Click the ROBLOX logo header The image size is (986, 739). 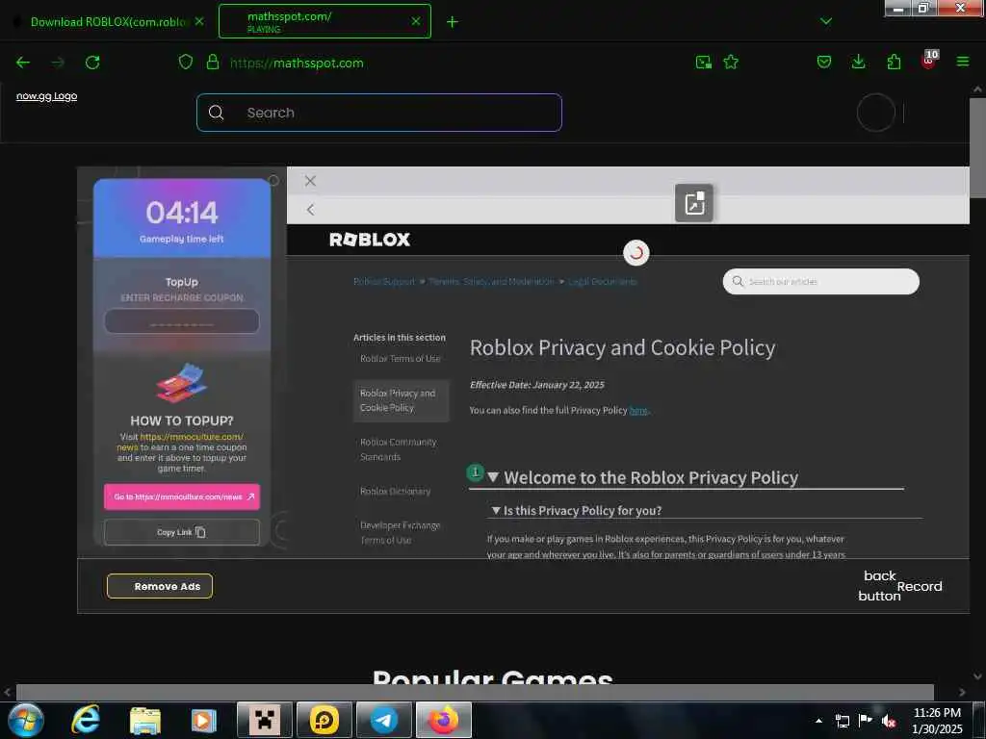coord(370,240)
